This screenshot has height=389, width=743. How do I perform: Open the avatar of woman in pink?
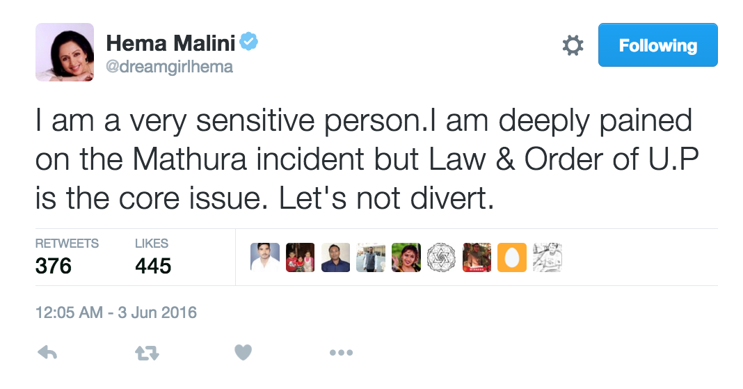pyautogui.click(x=406, y=257)
